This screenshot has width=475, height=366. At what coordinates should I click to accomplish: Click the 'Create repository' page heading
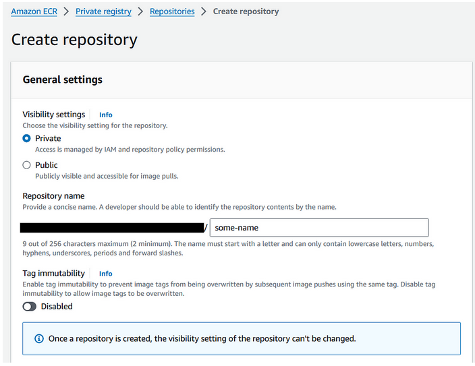[x=74, y=40]
